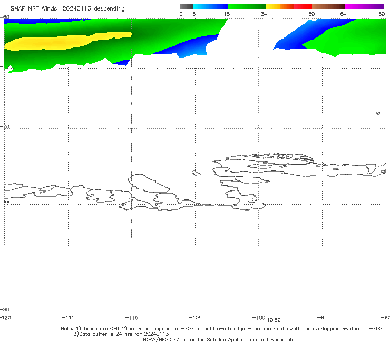Click the NOAA/NESDIS credit line
Image resolution: width=390 pixels, height=343 pixels.
coord(218,339)
